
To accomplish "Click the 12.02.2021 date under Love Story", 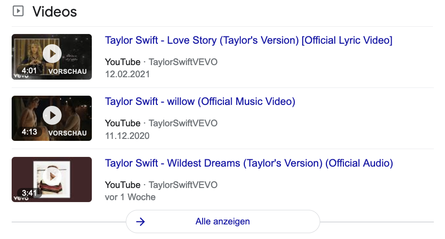I will (x=127, y=74).
